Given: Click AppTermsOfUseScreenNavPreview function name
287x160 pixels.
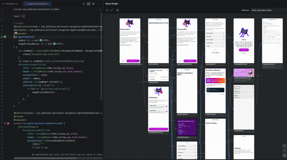Looking at the screenshot, I should click(44, 123).
